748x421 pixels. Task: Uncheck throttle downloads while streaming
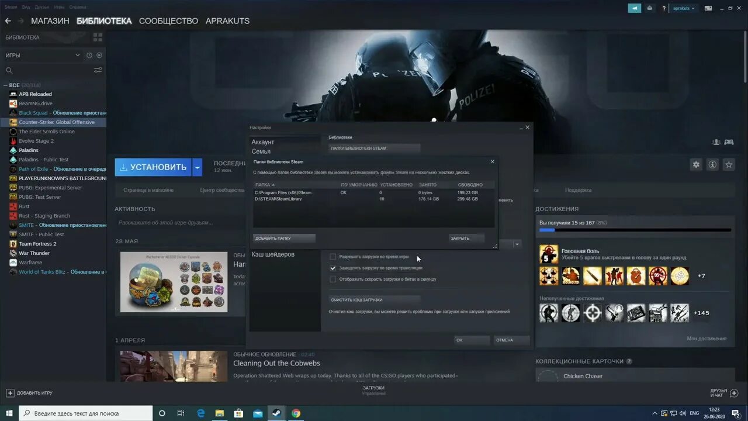click(333, 268)
